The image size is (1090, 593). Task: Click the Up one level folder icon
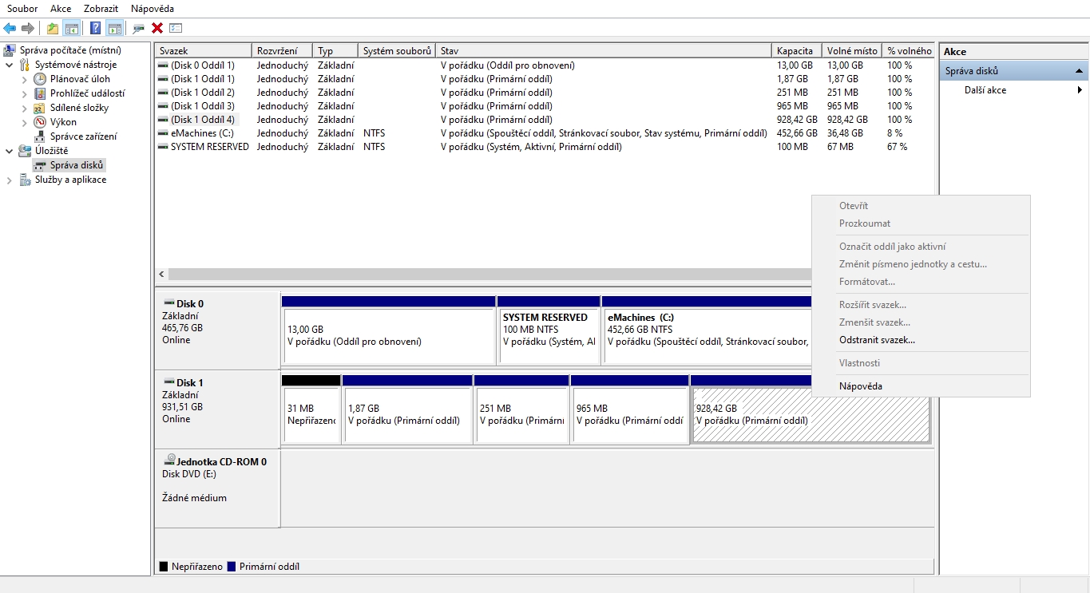[53, 28]
